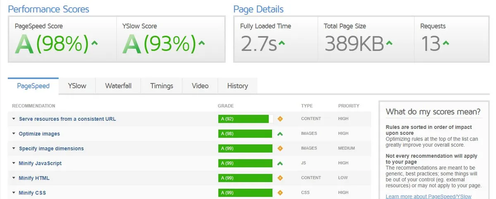Click the YSlow Score label
This screenshot has height=199, width=496.
coord(140,26)
